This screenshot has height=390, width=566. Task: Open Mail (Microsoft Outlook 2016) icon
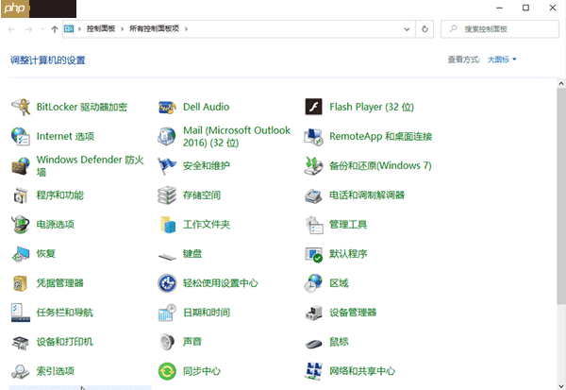[x=167, y=136]
